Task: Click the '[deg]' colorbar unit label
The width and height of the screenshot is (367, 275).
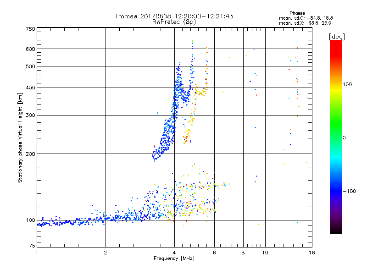Action: pyautogui.click(x=337, y=37)
